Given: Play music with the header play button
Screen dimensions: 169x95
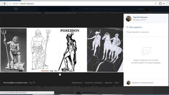Looking at the screenshot, I should point(86,9).
